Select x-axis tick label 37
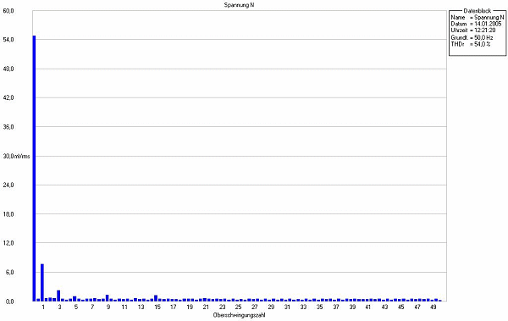The image size is (508, 321). pyautogui.click(x=336, y=307)
